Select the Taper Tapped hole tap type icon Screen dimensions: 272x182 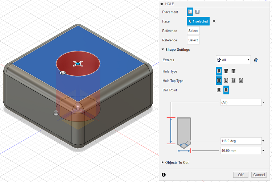pyautogui.click(x=241, y=80)
